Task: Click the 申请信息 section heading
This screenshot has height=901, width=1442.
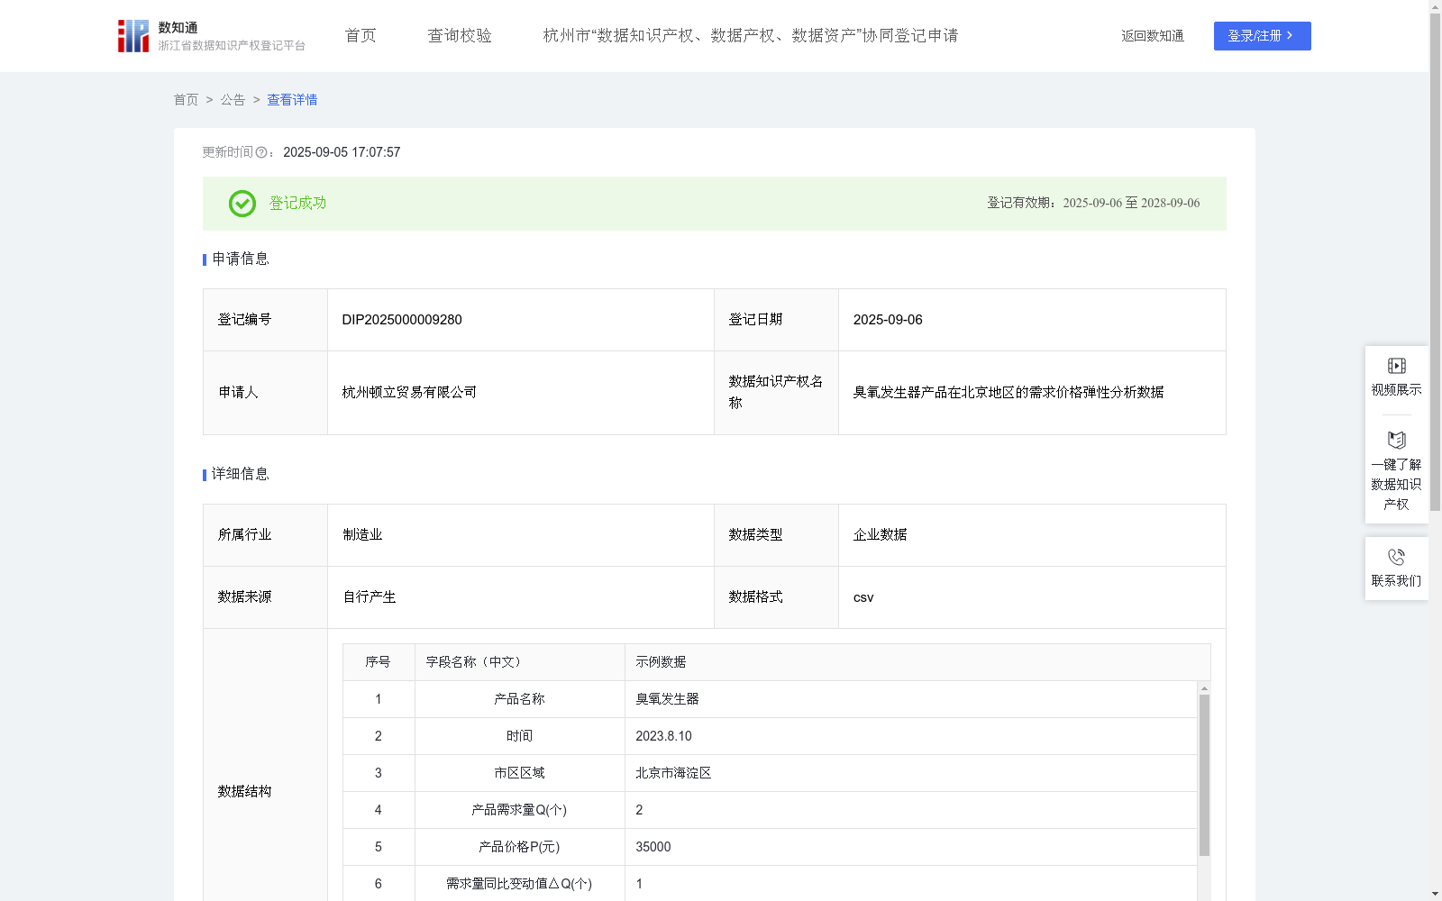Action: coord(240,259)
